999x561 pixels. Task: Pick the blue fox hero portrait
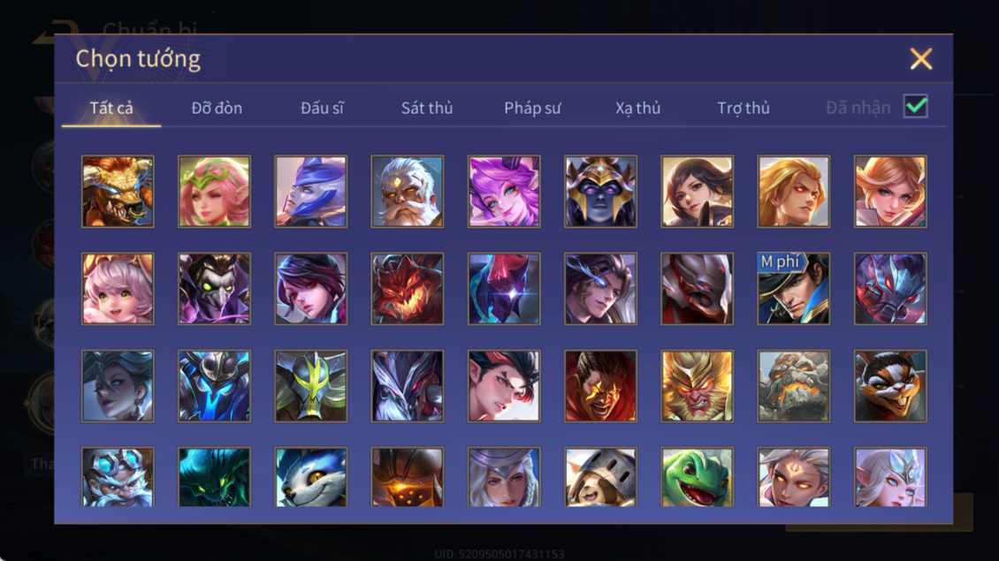[311, 477]
